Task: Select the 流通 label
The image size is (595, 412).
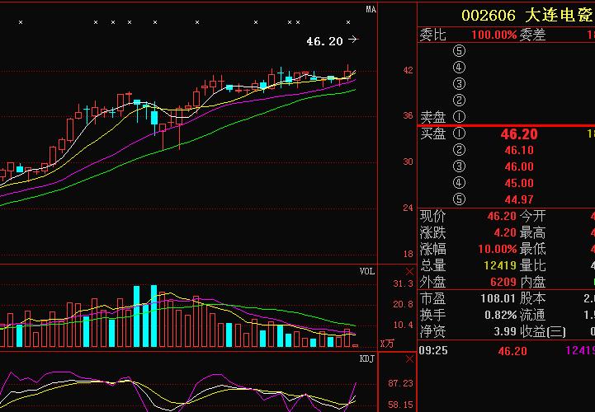Action: (x=532, y=316)
